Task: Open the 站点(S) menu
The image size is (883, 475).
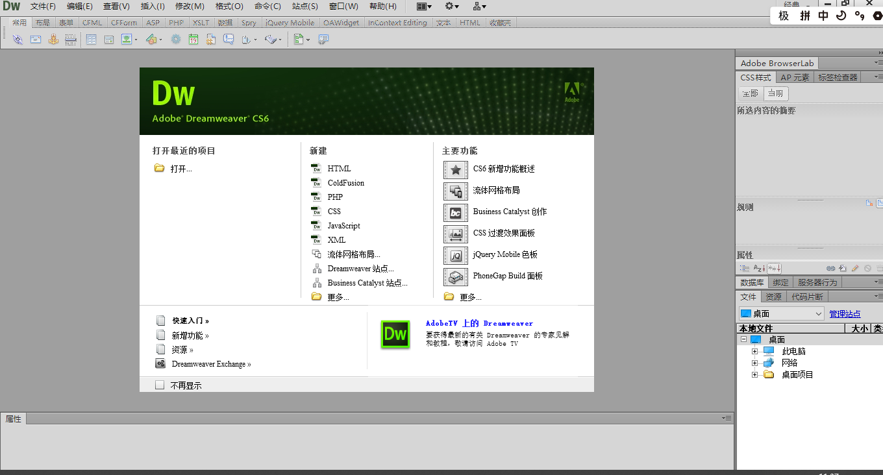Action: coord(305,6)
